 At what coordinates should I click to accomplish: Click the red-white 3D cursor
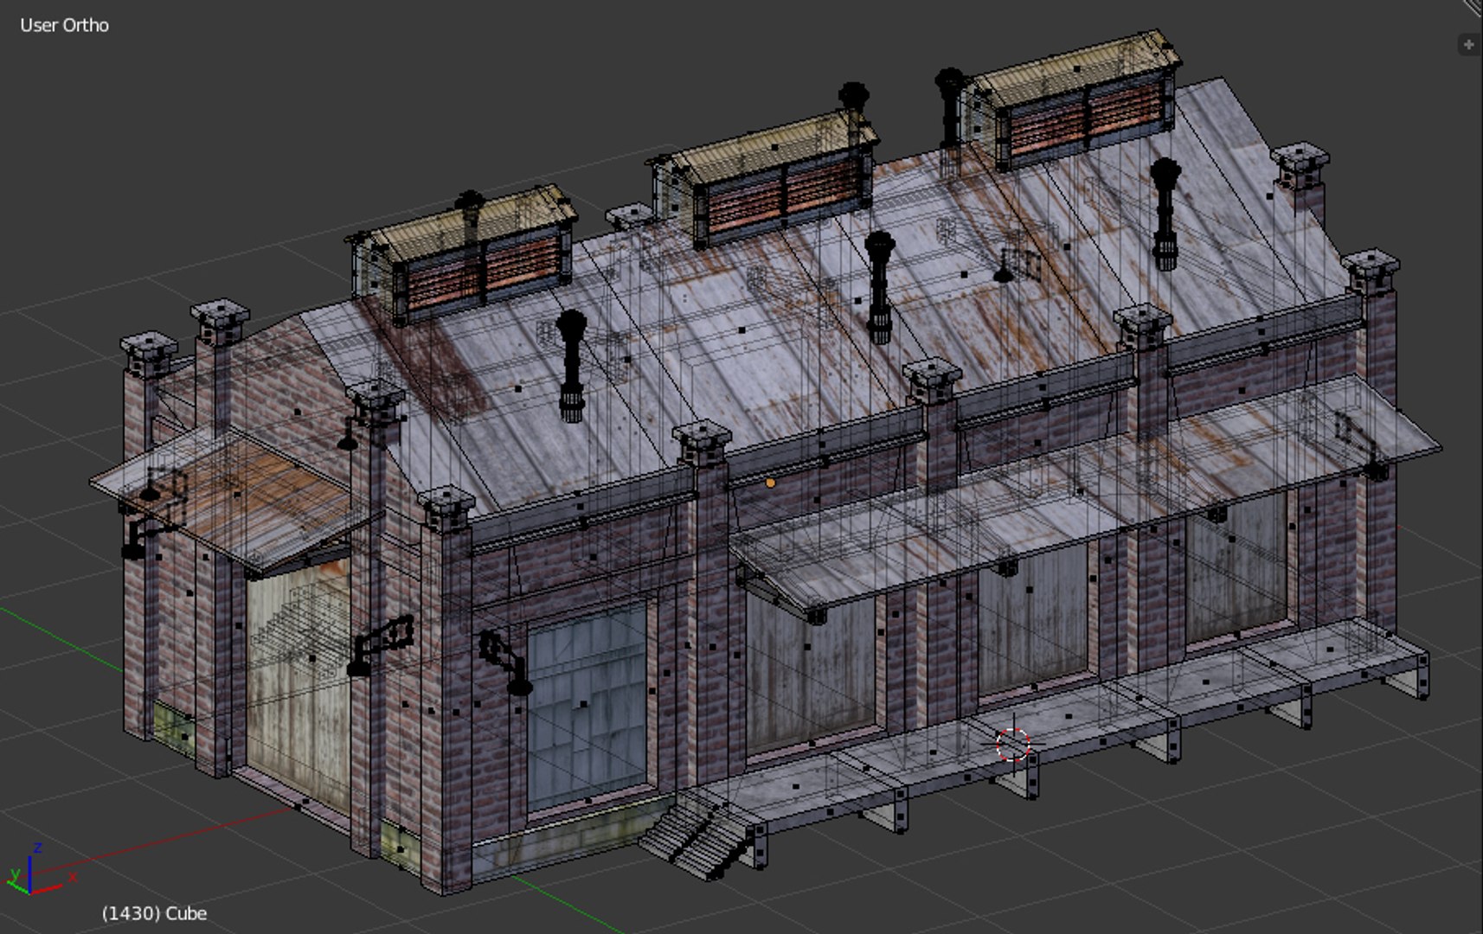(1013, 744)
